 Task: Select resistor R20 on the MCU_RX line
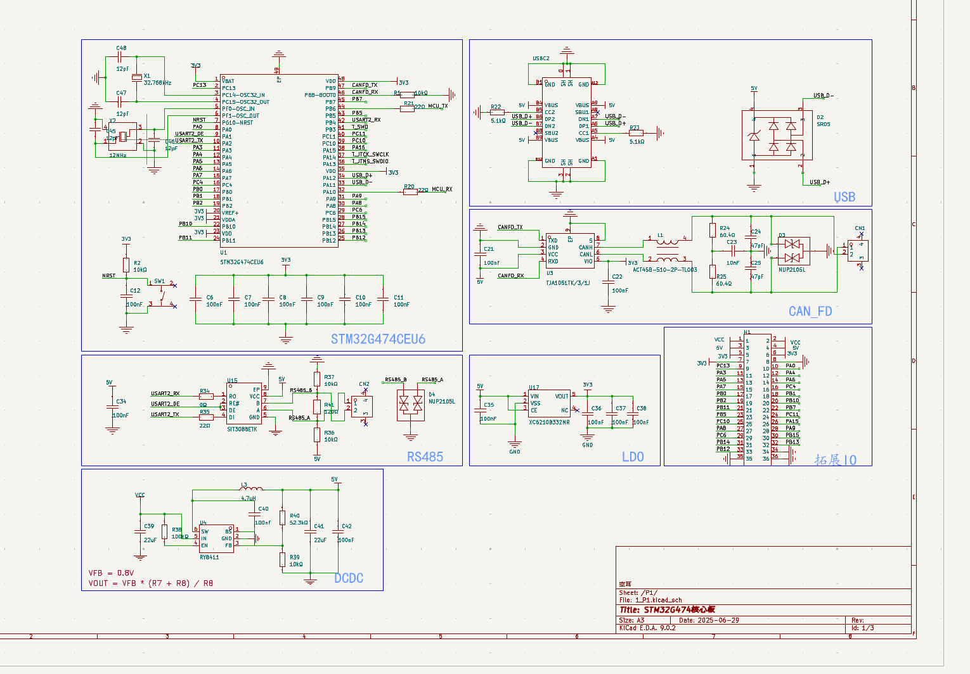(410, 191)
